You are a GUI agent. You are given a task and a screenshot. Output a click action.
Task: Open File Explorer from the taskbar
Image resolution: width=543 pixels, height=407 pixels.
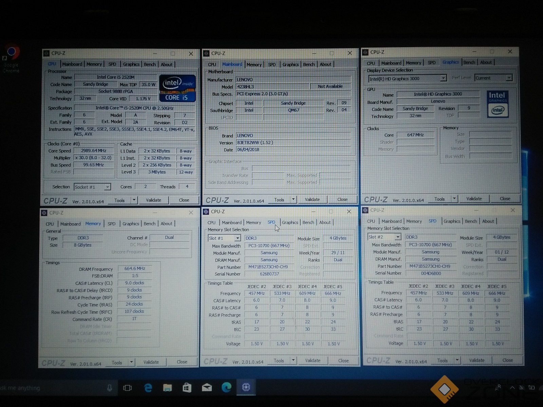coord(167,388)
